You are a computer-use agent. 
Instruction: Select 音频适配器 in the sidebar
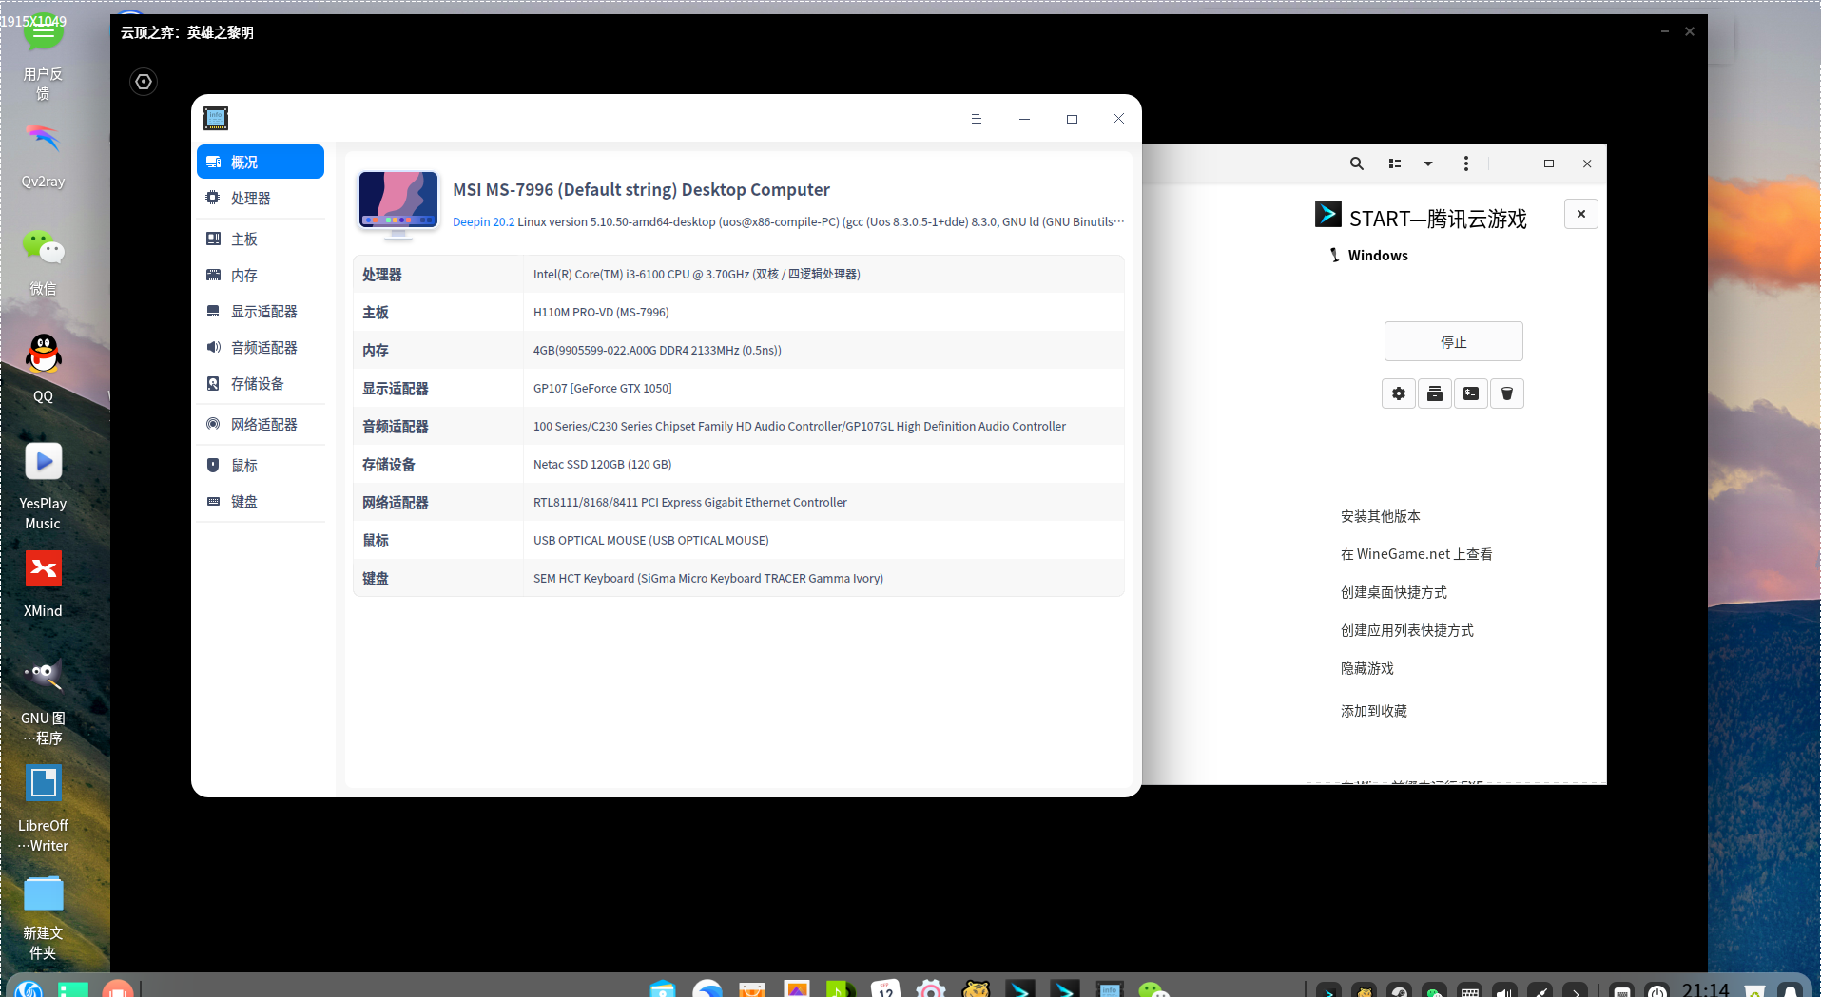pyautogui.click(x=261, y=347)
